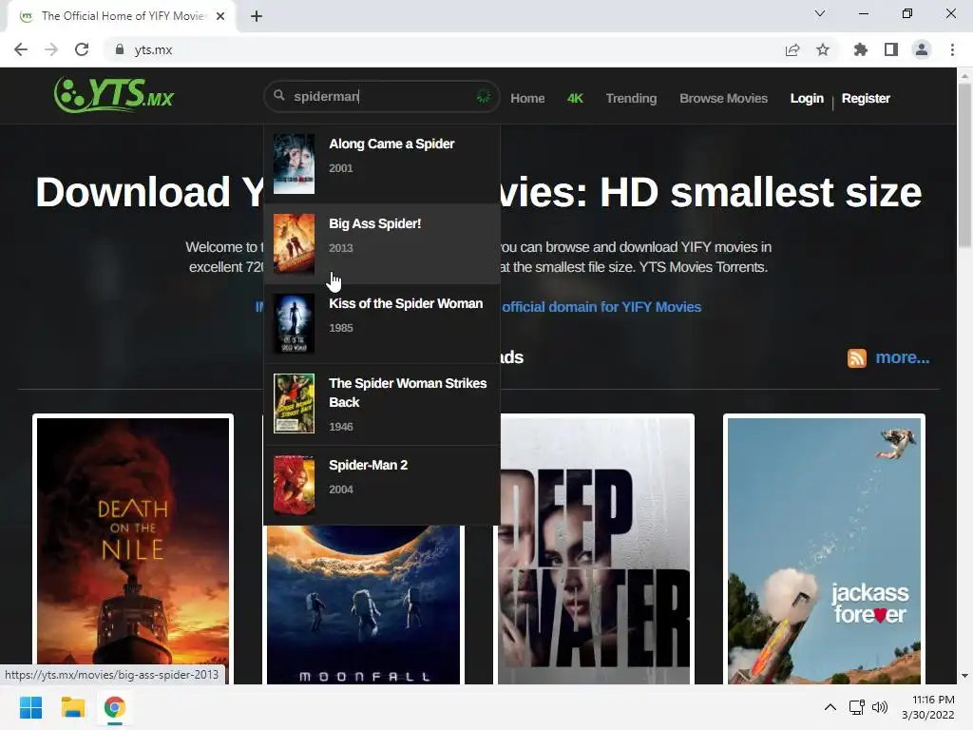Click the network tray icon
973x730 pixels.
857,707
